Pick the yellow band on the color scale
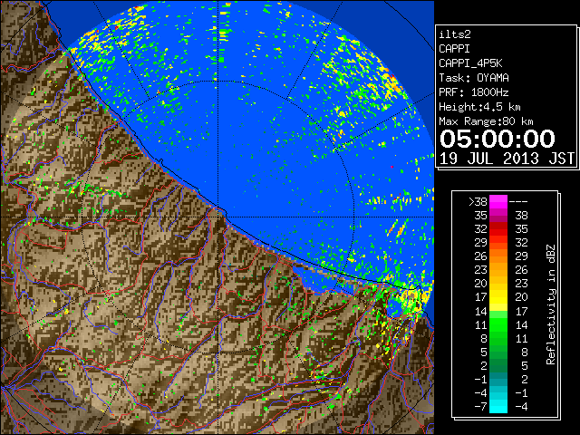This screenshot has width=580, height=435. coord(498,297)
